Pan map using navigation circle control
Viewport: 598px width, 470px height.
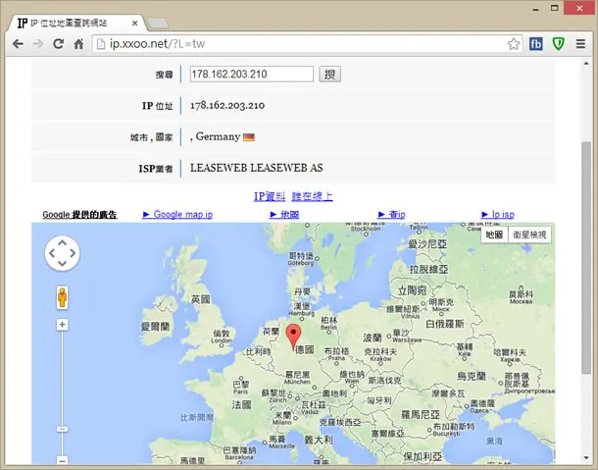[x=62, y=253]
